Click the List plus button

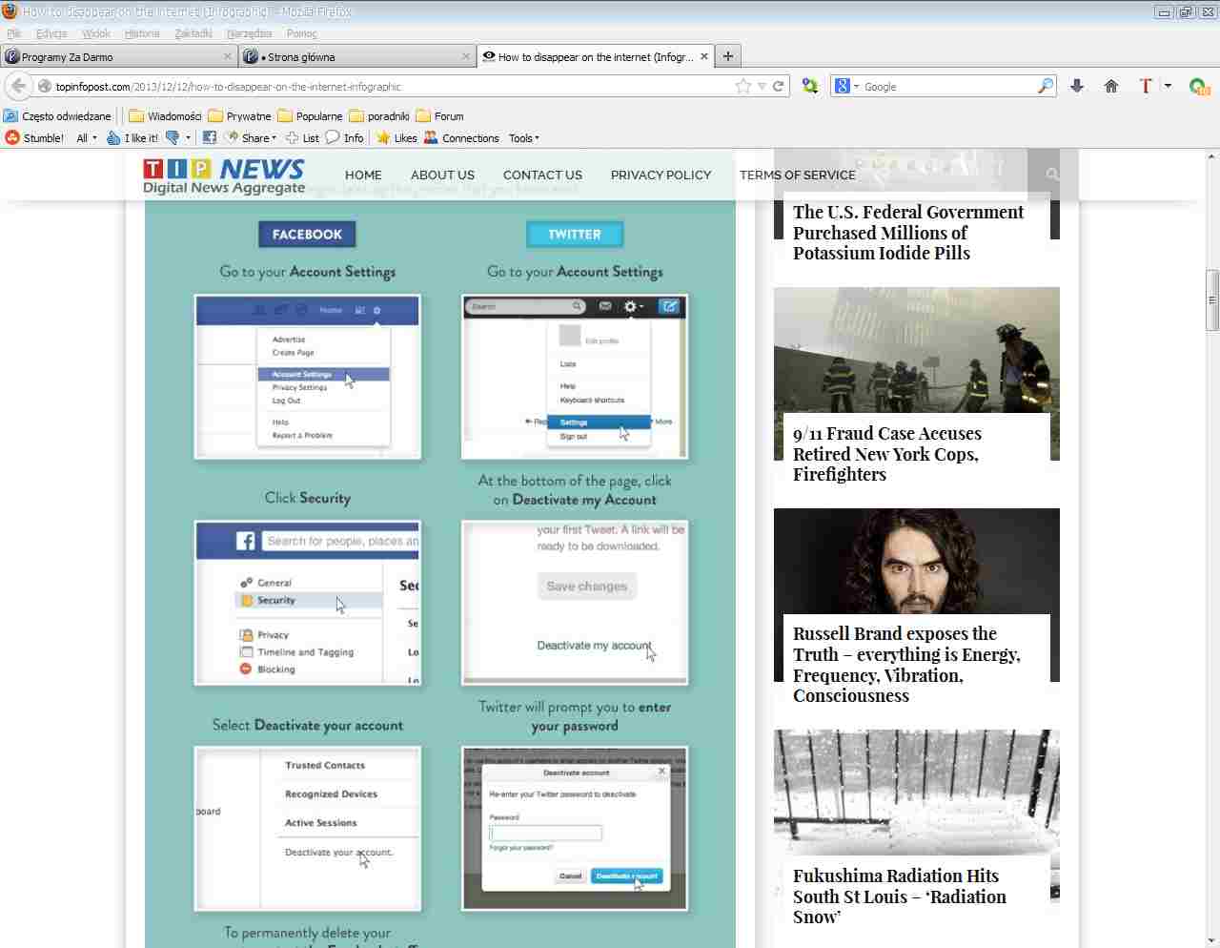coord(302,138)
